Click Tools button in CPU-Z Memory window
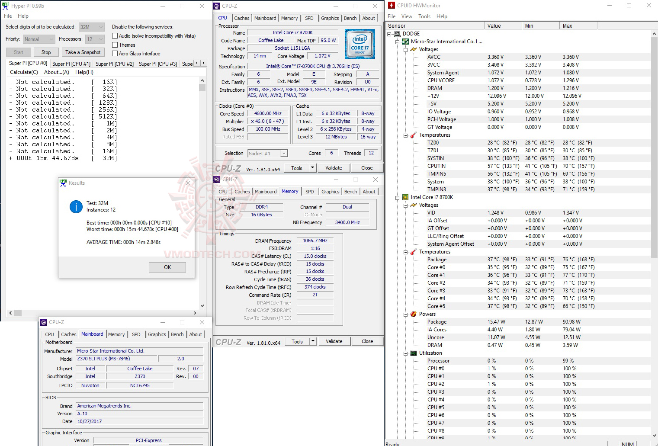The height and width of the screenshot is (446, 658). pos(297,341)
